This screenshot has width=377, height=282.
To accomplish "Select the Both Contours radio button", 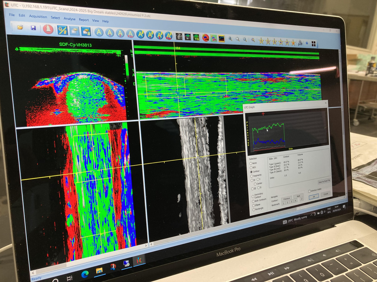I will pos(253,201).
